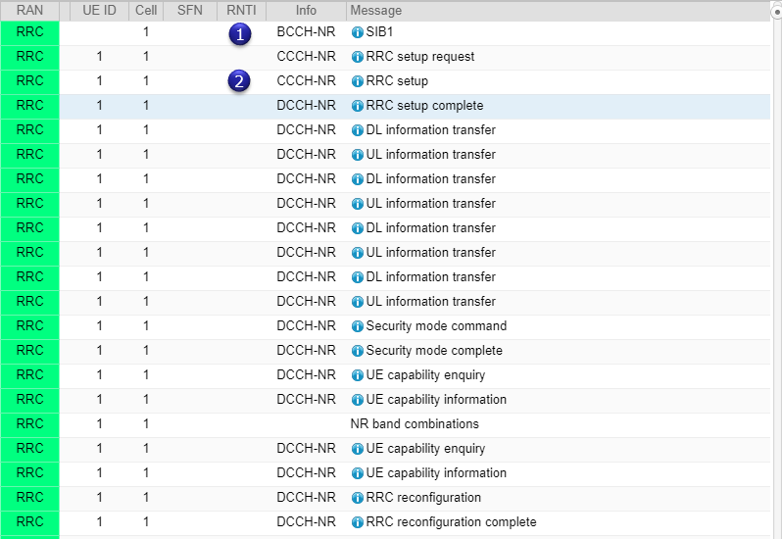Click the info icon for RRC reconfiguration complete
This screenshot has width=782, height=539.
pyautogui.click(x=357, y=522)
